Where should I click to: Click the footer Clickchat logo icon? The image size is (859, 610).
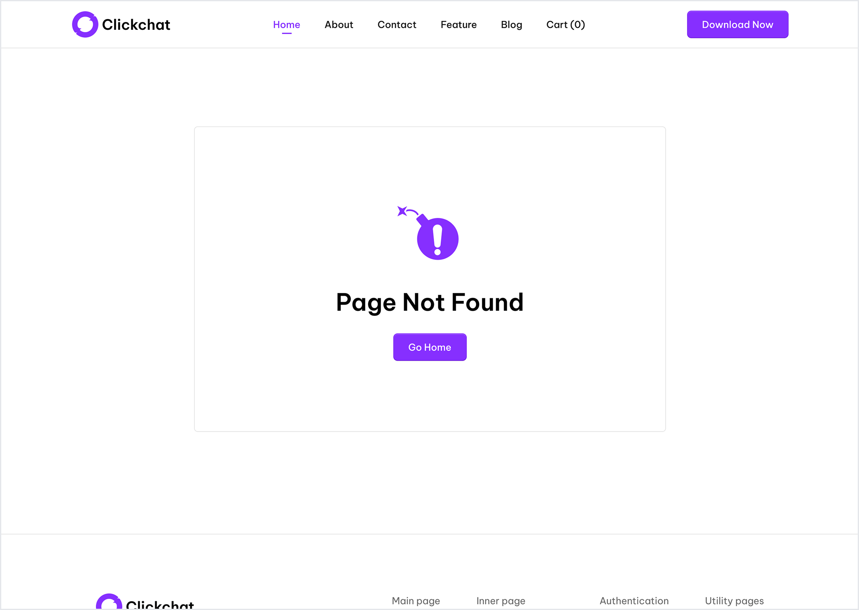(109, 603)
